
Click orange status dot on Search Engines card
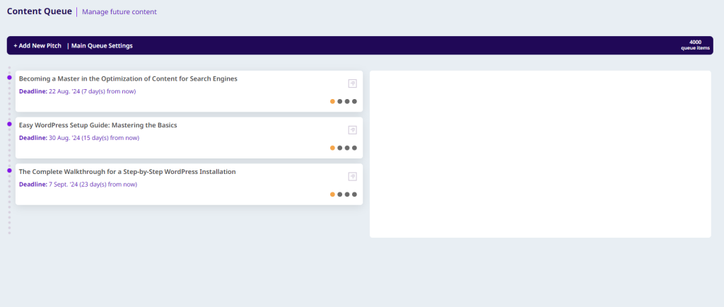tap(332, 101)
